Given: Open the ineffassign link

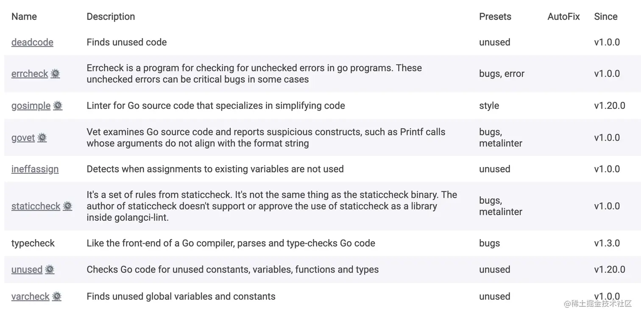Looking at the screenshot, I should tap(35, 169).
